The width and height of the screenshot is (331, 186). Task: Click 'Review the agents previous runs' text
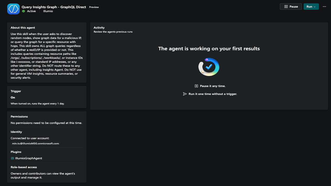click(113, 32)
